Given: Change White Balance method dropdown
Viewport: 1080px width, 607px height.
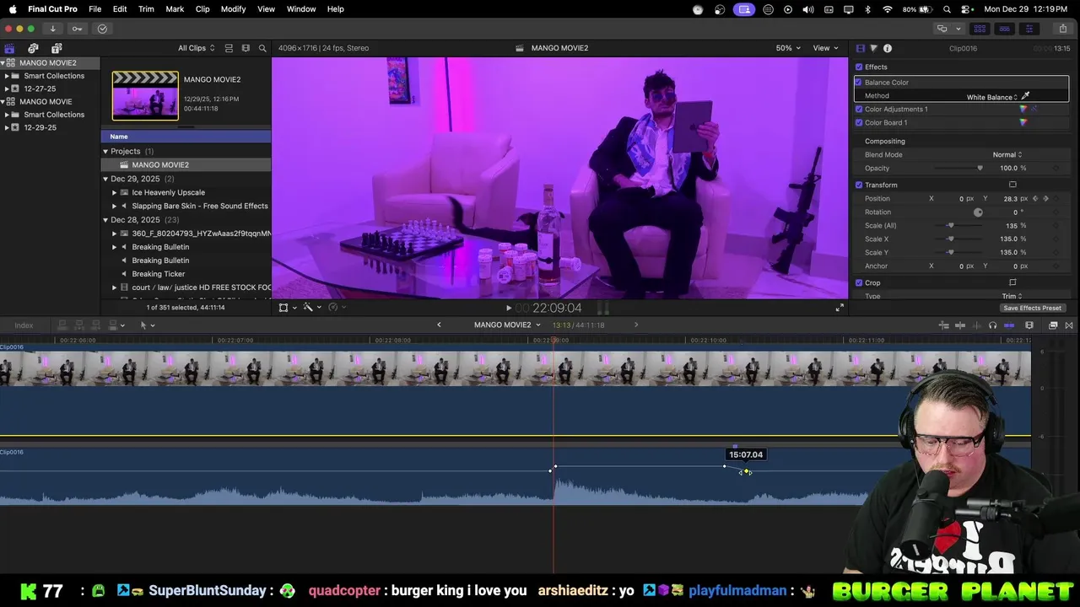Looking at the screenshot, I should point(992,97).
